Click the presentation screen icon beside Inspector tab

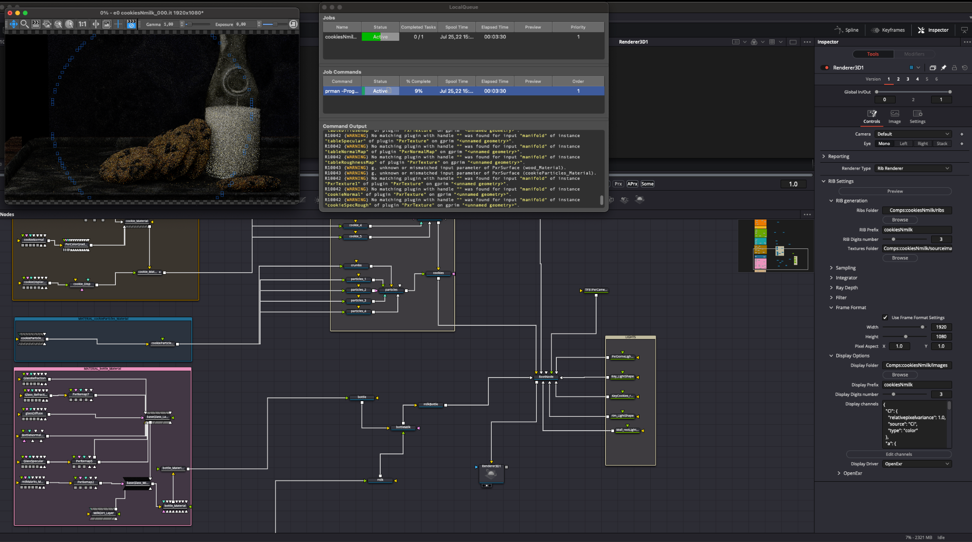tap(964, 30)
